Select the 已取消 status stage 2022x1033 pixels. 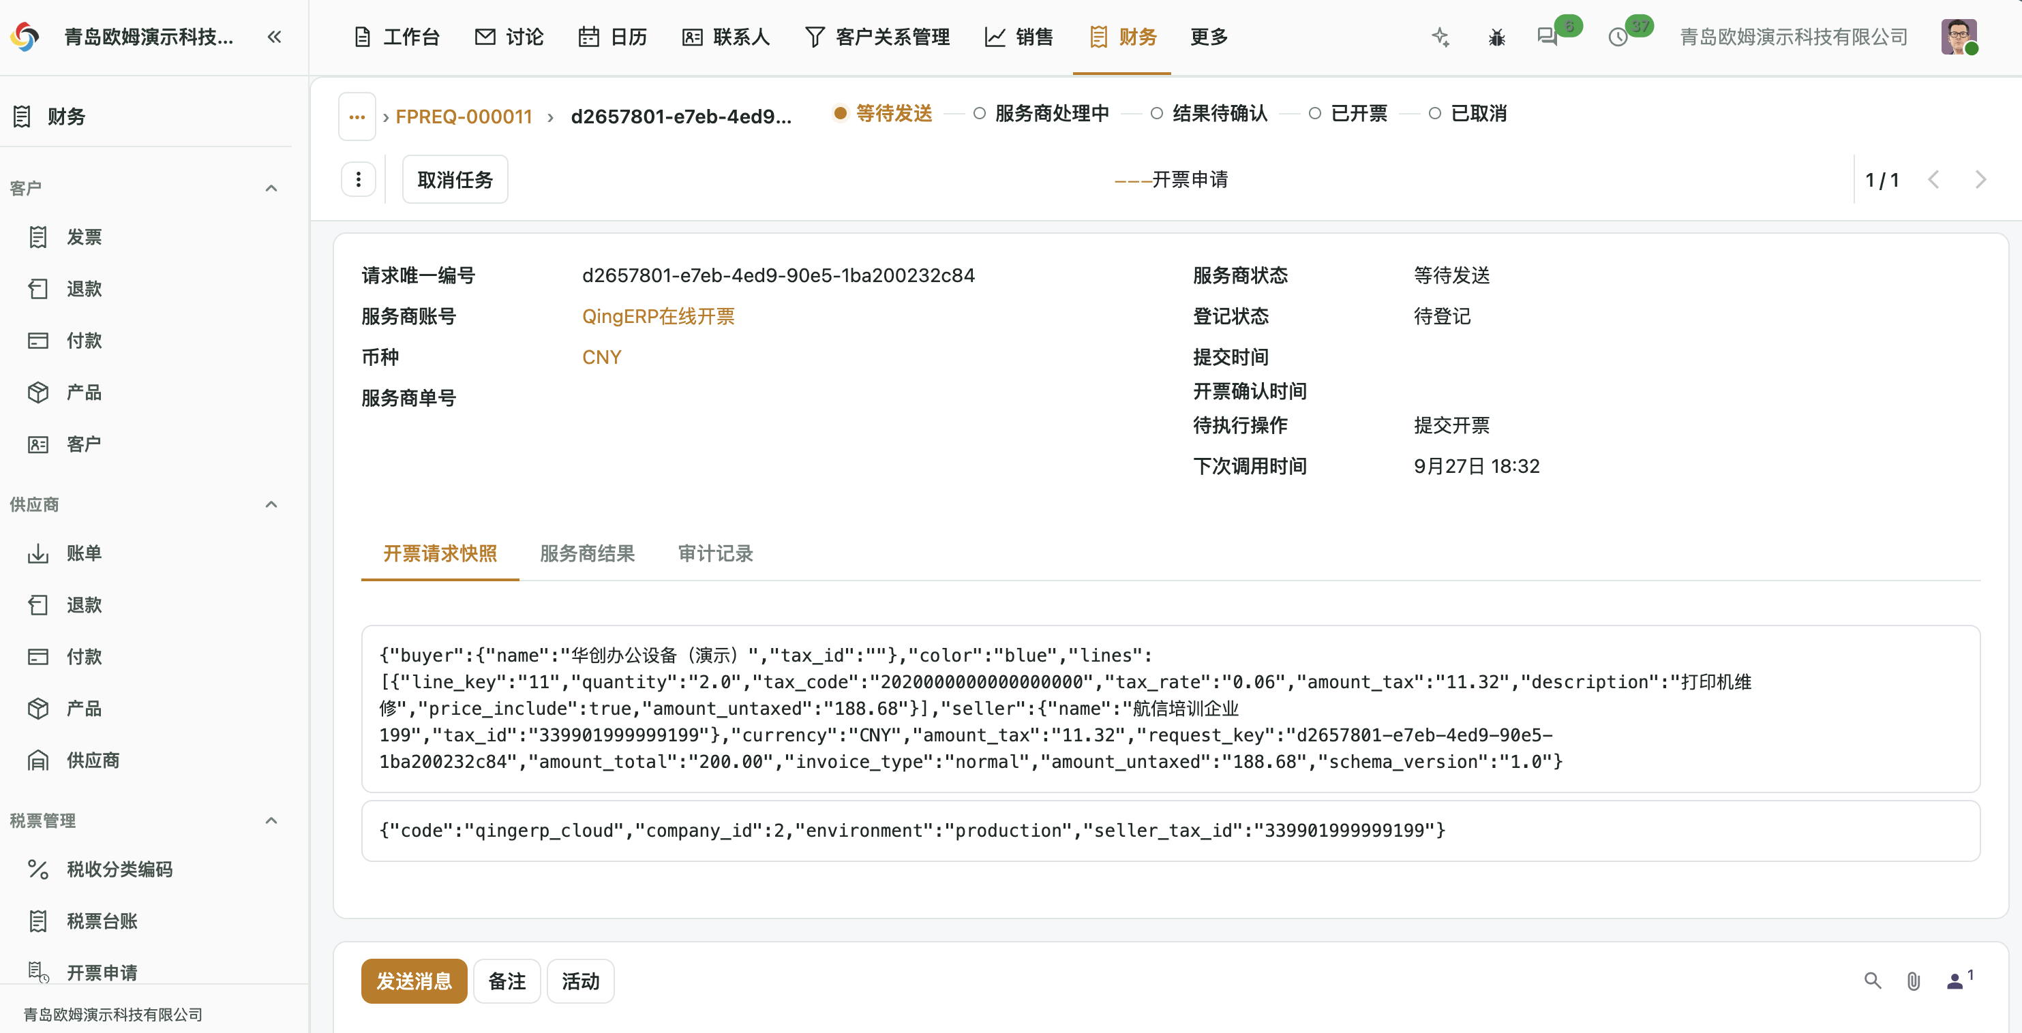[x=1468, y=114]
